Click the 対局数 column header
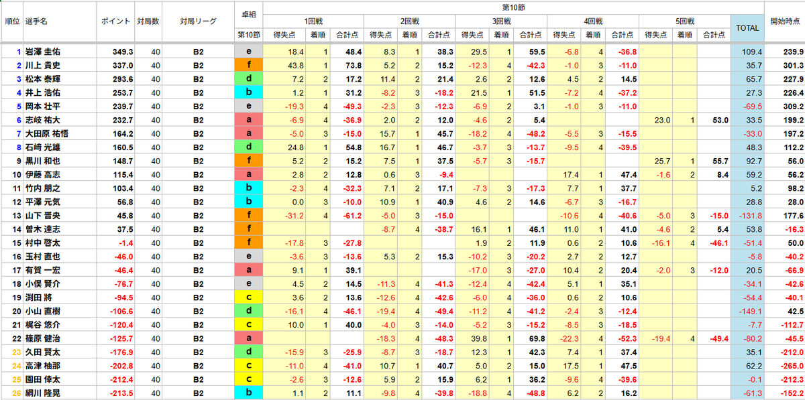 (148, 21)
